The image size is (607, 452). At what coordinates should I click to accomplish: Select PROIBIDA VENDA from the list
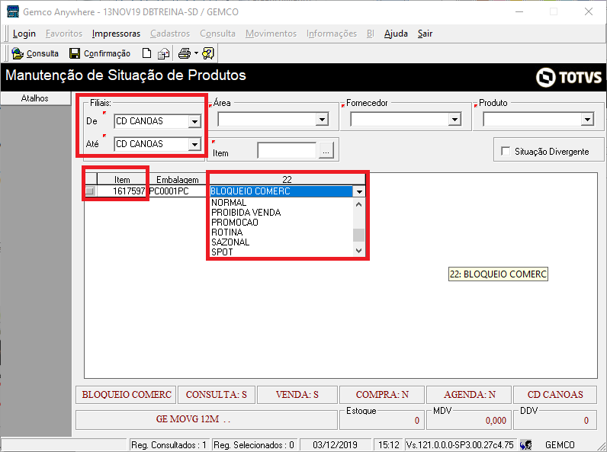[281, 213]
